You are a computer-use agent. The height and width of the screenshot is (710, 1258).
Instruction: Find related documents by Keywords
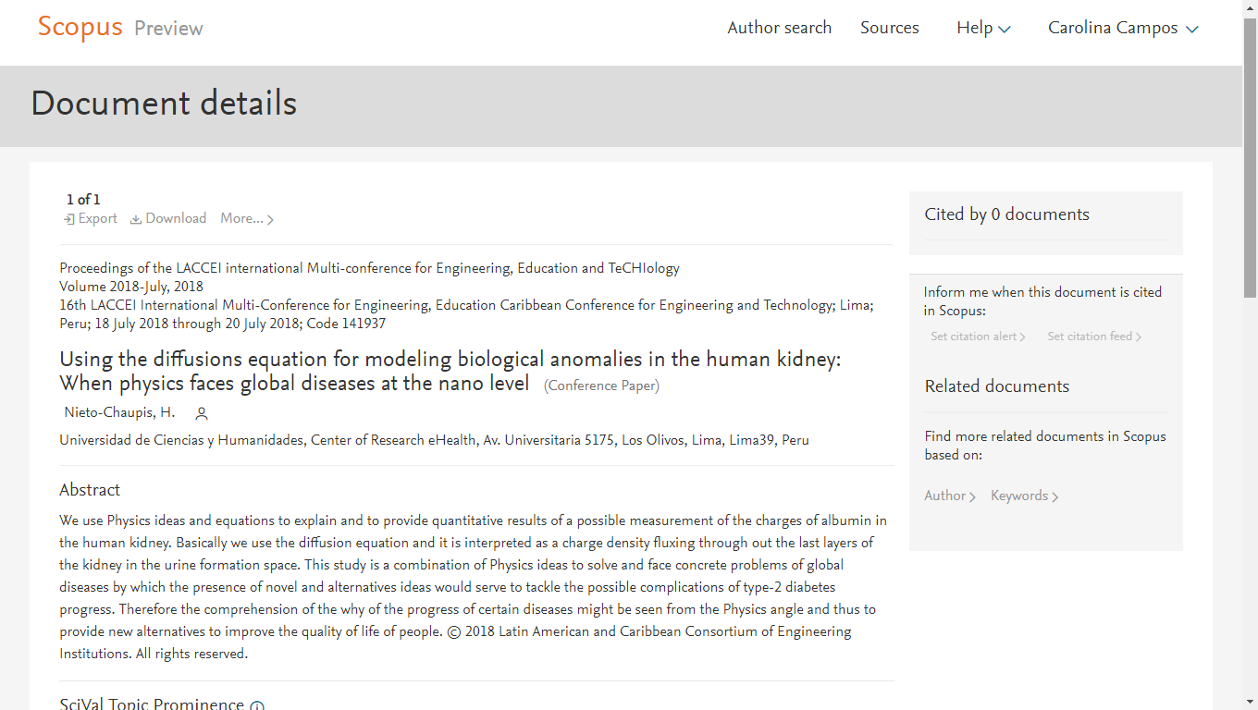coord(1024,496)
